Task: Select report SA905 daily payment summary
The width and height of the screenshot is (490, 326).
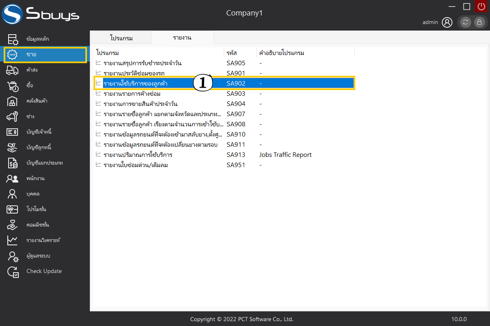Action: tap(142, 63)
